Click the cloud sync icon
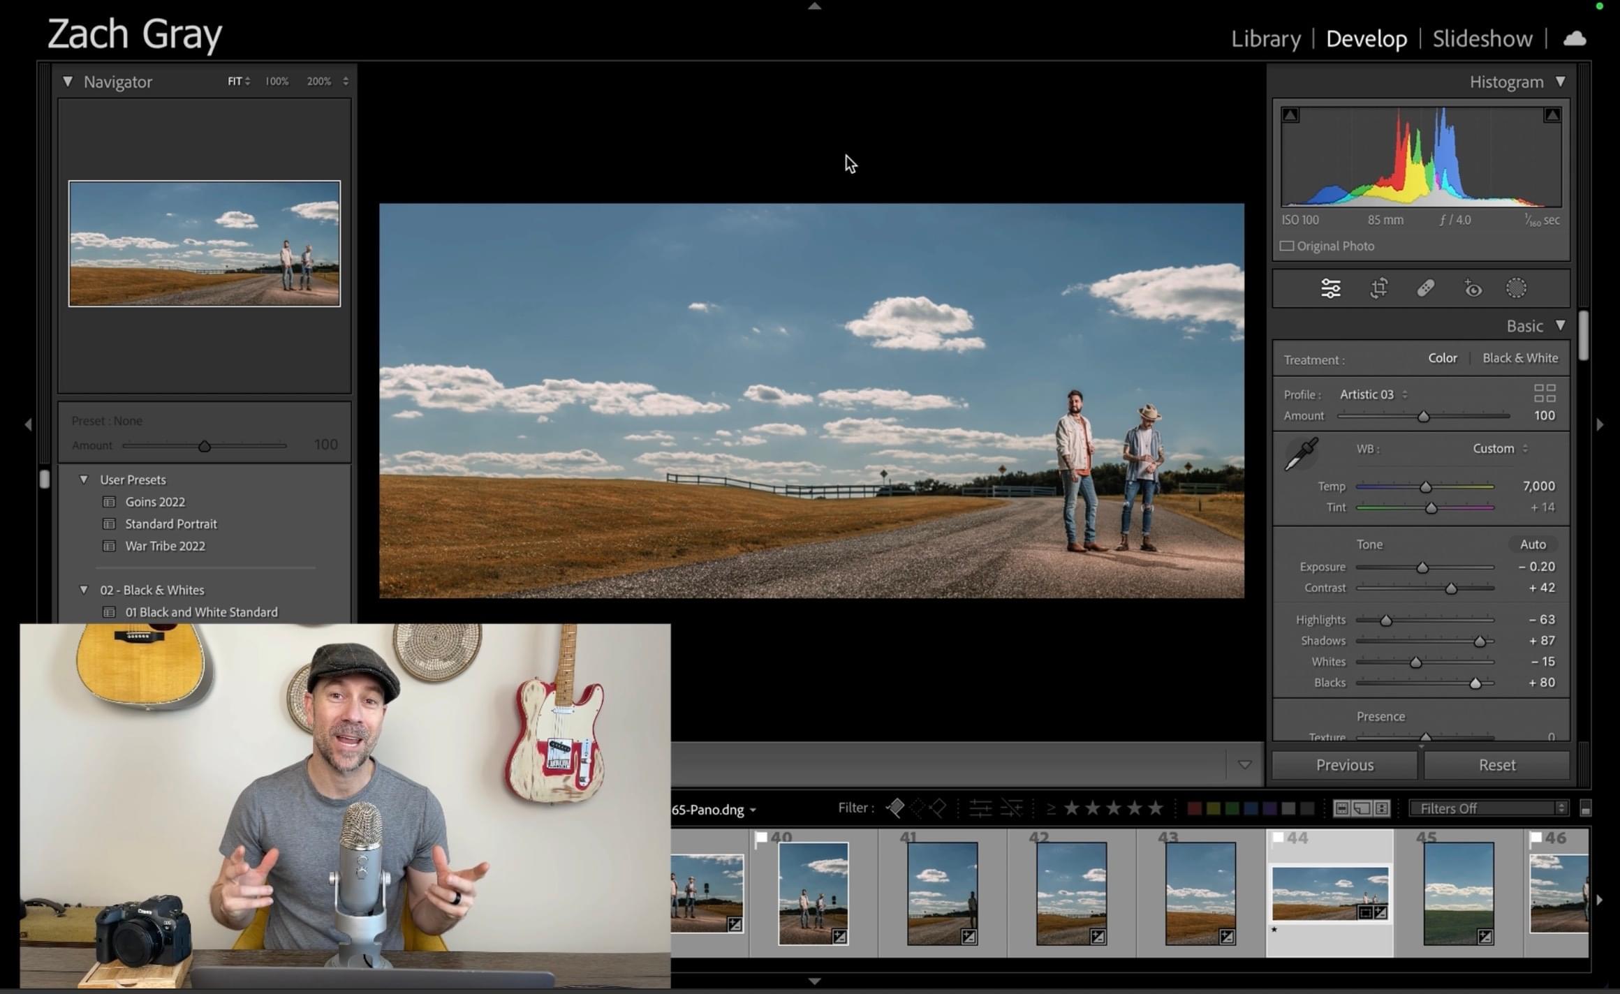The image size is (1620, 994). pyautogui.click(x=1574, y=38)
